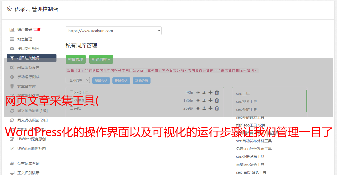Click the edit icon for UWriter深度原创
Screen dimensions: 337x175
pyautogui.click(x=12, y=139)
